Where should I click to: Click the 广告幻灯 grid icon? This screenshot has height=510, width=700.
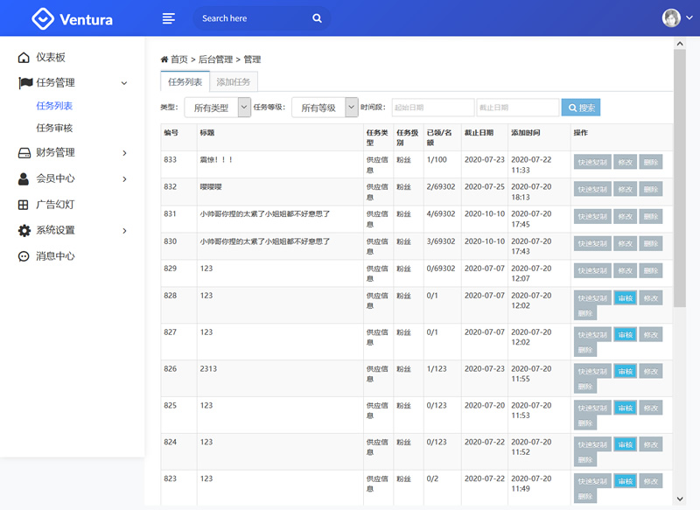(x=24, y=205)
